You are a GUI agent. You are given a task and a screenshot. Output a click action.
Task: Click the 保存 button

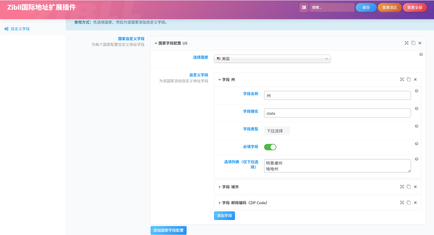366,8
